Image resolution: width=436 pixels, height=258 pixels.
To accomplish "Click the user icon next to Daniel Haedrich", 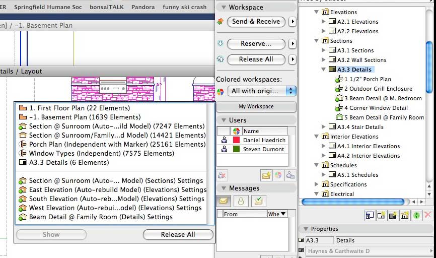I will [224, 140].
